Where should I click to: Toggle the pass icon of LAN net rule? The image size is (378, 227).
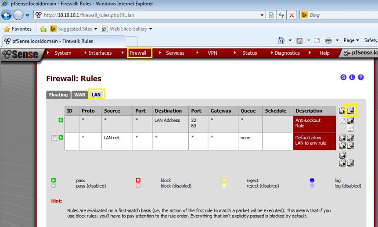tap(61, 138)
